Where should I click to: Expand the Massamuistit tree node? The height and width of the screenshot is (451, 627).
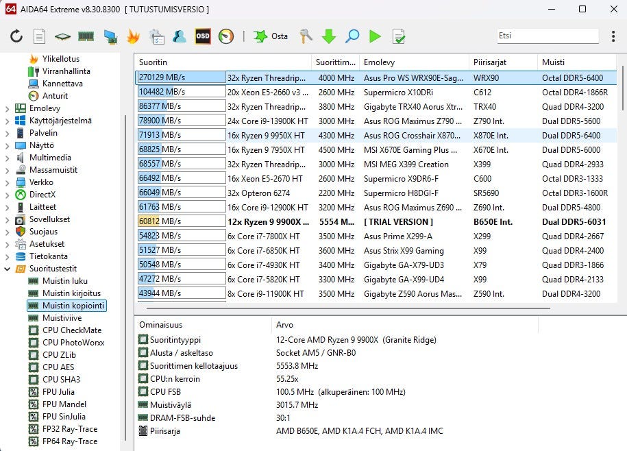pos(8,171)
